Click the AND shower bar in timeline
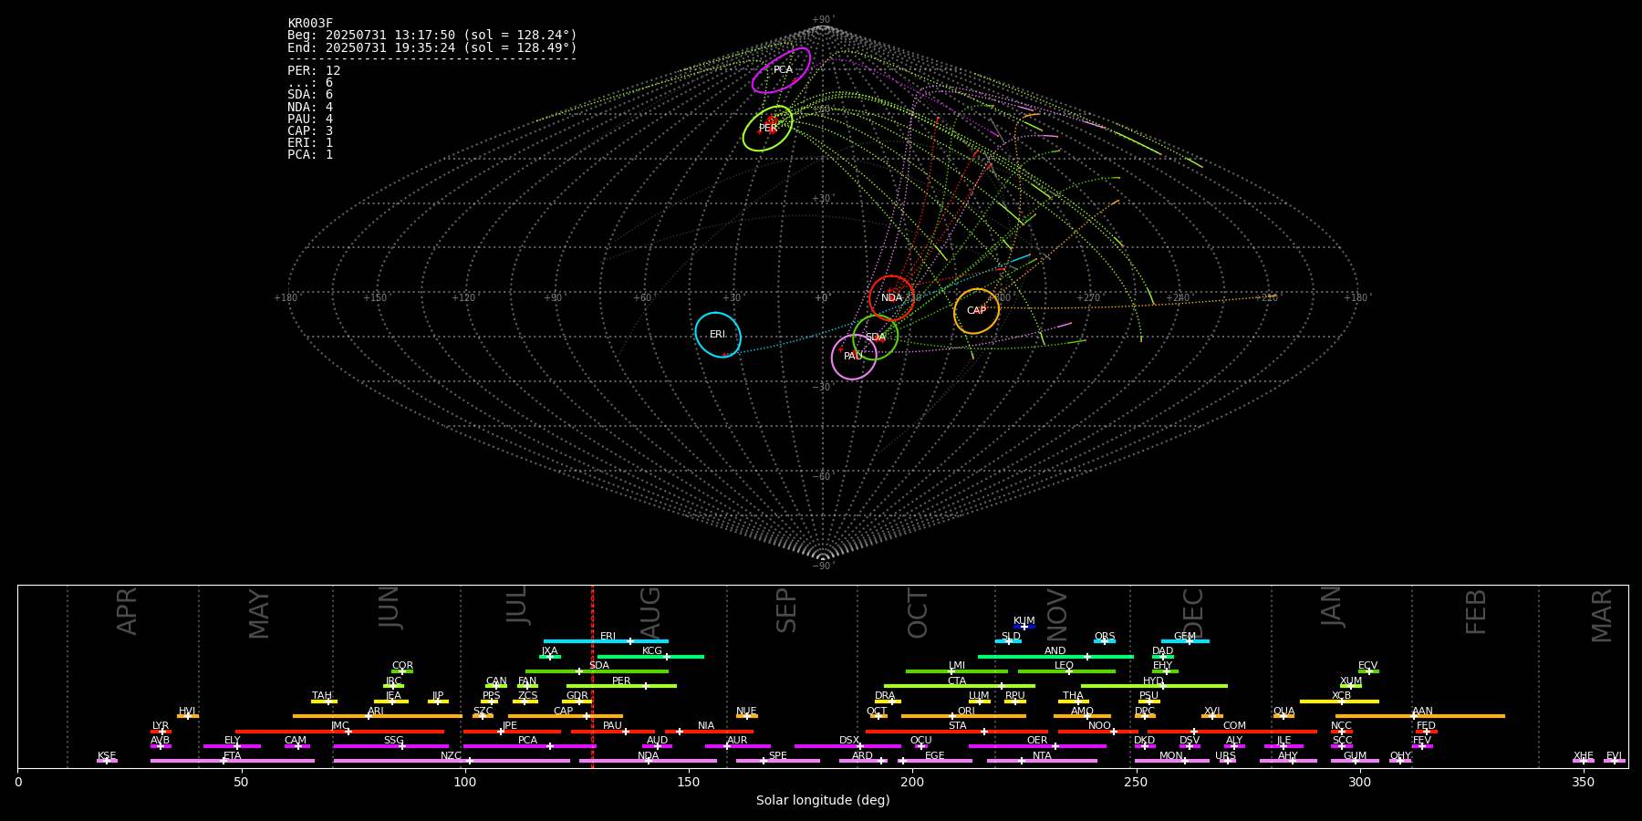 1055,657
